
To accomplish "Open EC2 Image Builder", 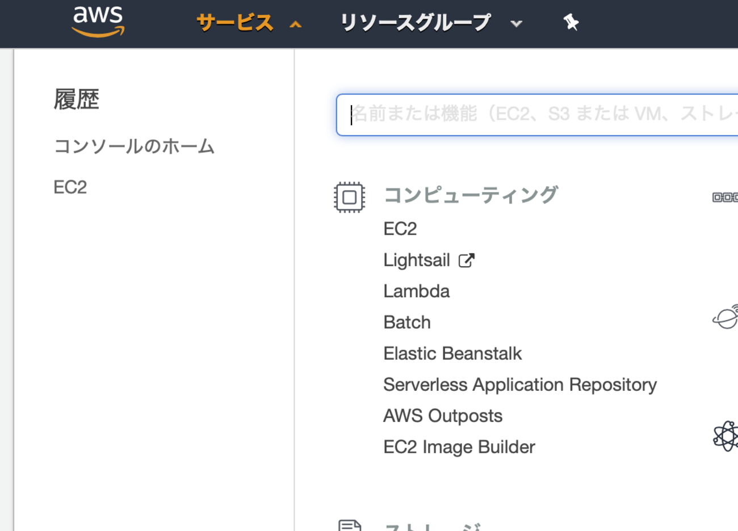I will tap(459, 447).
